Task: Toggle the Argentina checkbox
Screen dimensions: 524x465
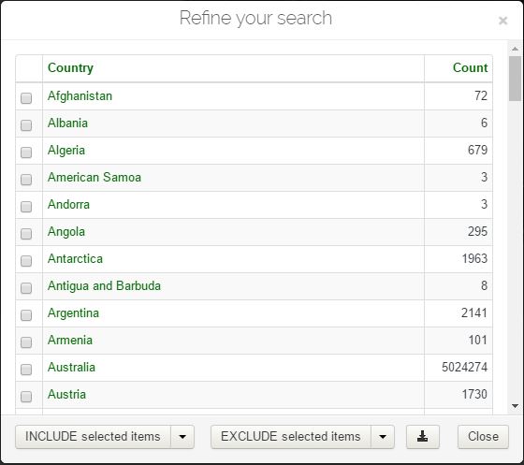Action: tap(26, 315)
